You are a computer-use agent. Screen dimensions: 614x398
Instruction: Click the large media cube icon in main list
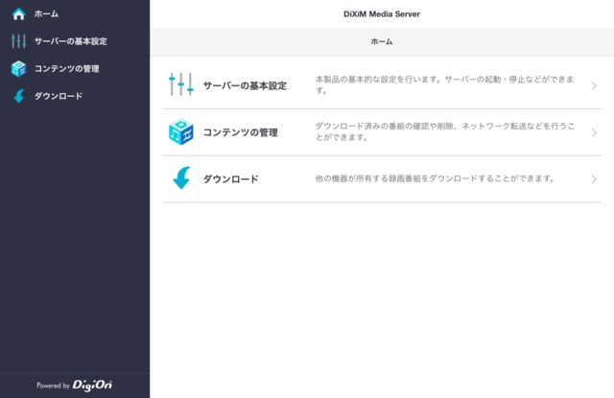click(x=181, y=132)
